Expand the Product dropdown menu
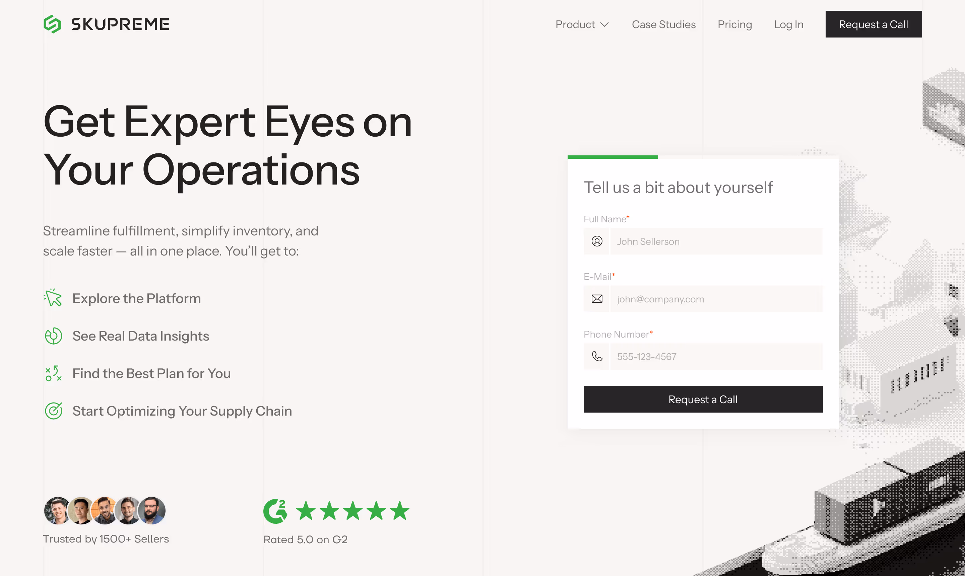Image resolution: width=965 pixels, height=576 pixels. 582,24
